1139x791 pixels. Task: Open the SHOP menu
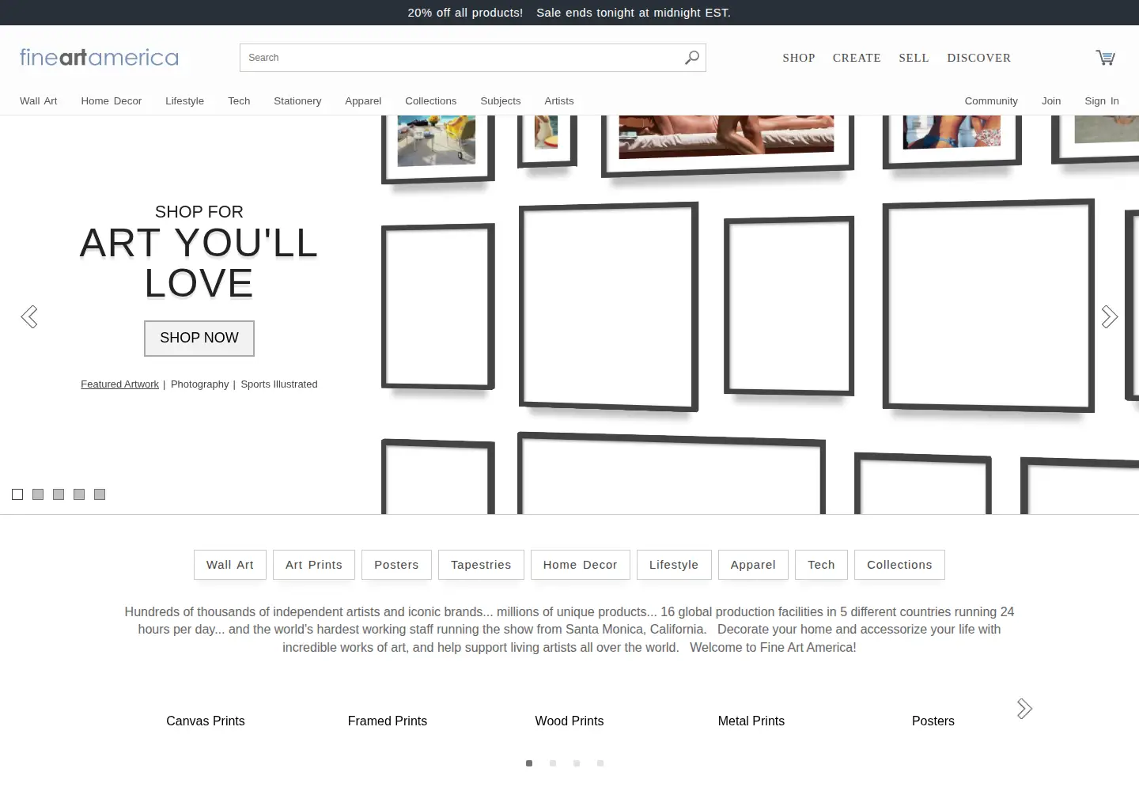click(799, 58)
